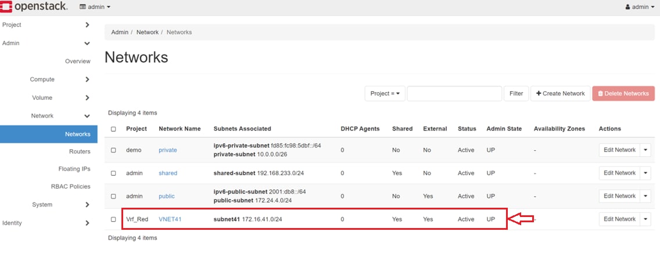Open the private network link

pos(167,150)
